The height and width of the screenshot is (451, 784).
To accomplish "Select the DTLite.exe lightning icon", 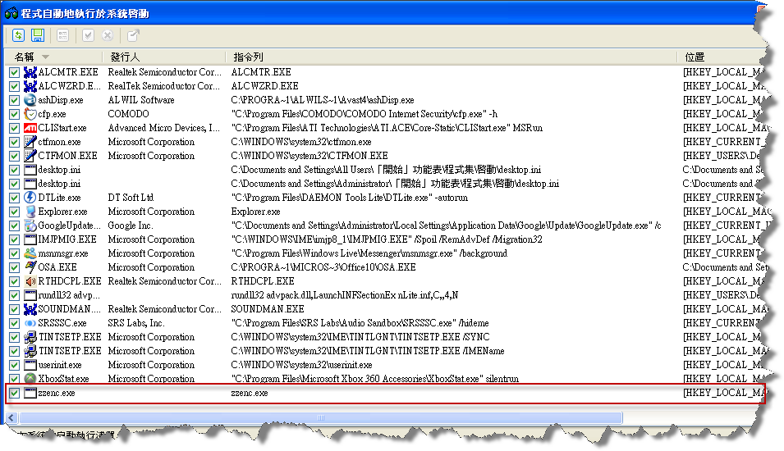I will point(30,198).
